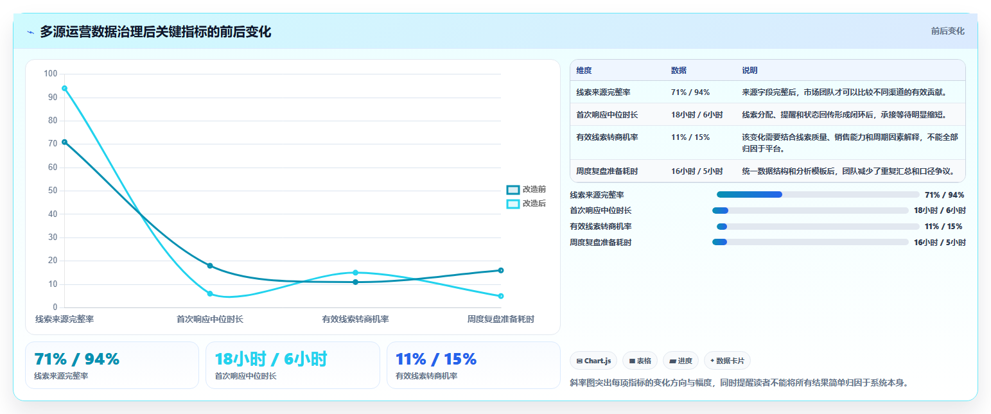Click the 周度复盘准备耗时 progress bar
This screenshot has width=991, height=414.
point(811,242)
